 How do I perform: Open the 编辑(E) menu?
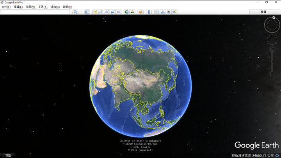18,7
